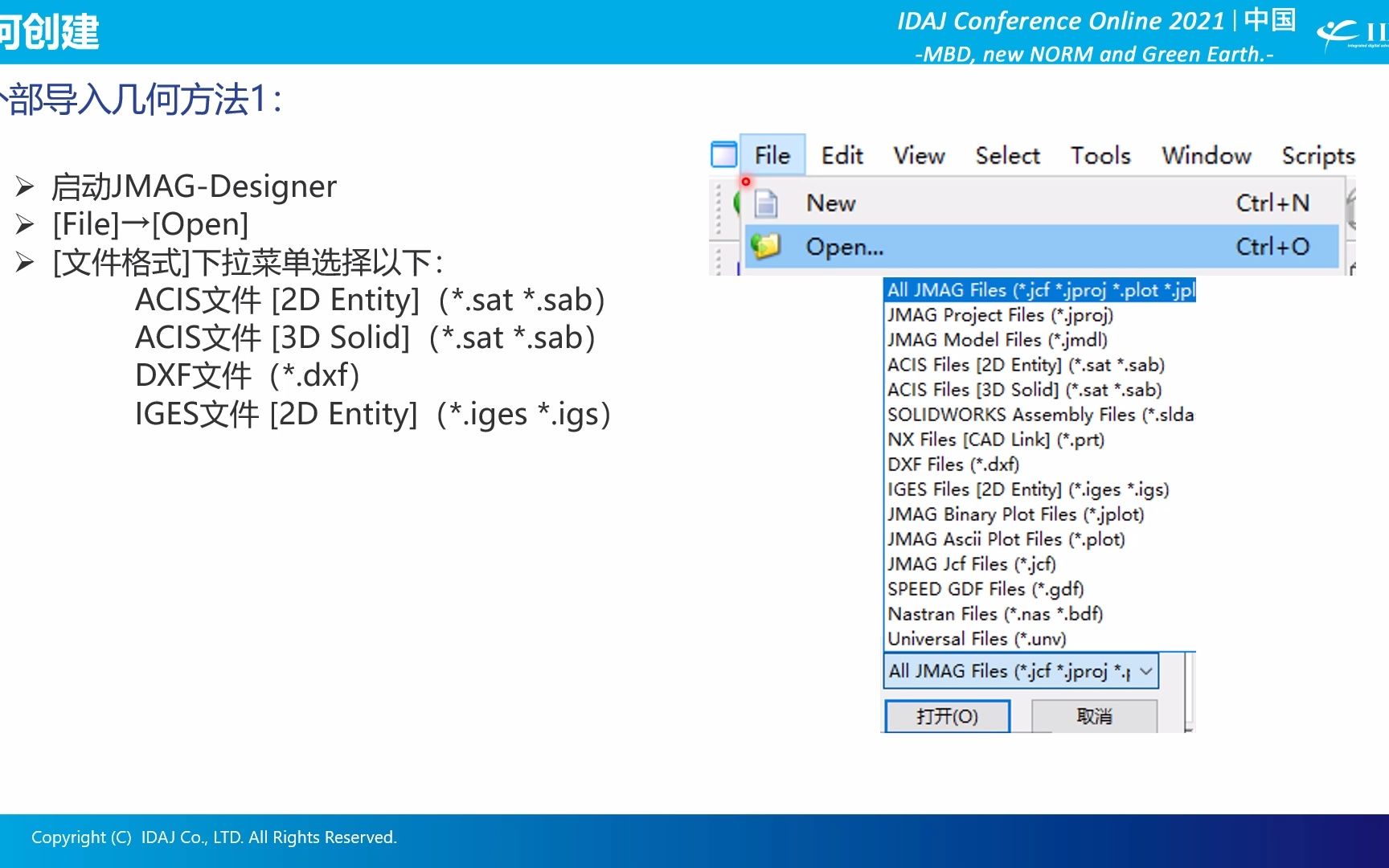Screen dimensions: 1389x868
Task: Click IGES文件 [2D Entity] slide line
Action: (x=373, y=414)
